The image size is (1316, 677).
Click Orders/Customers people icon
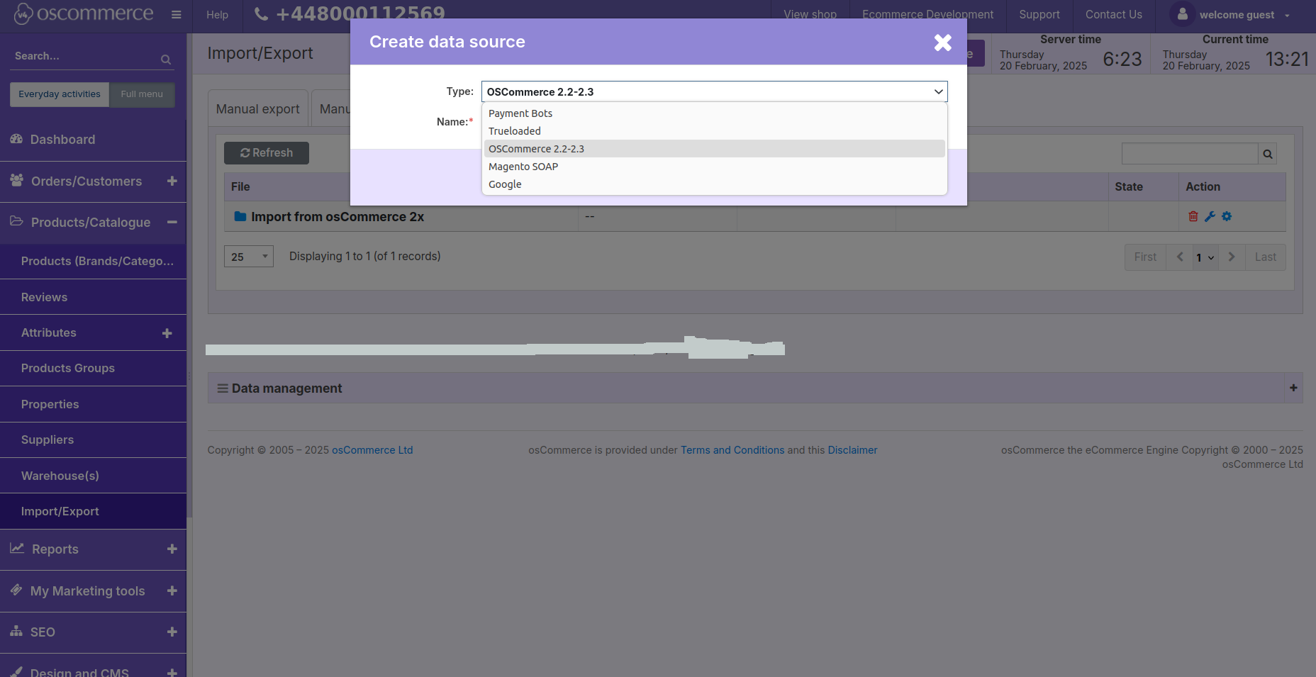17,180
